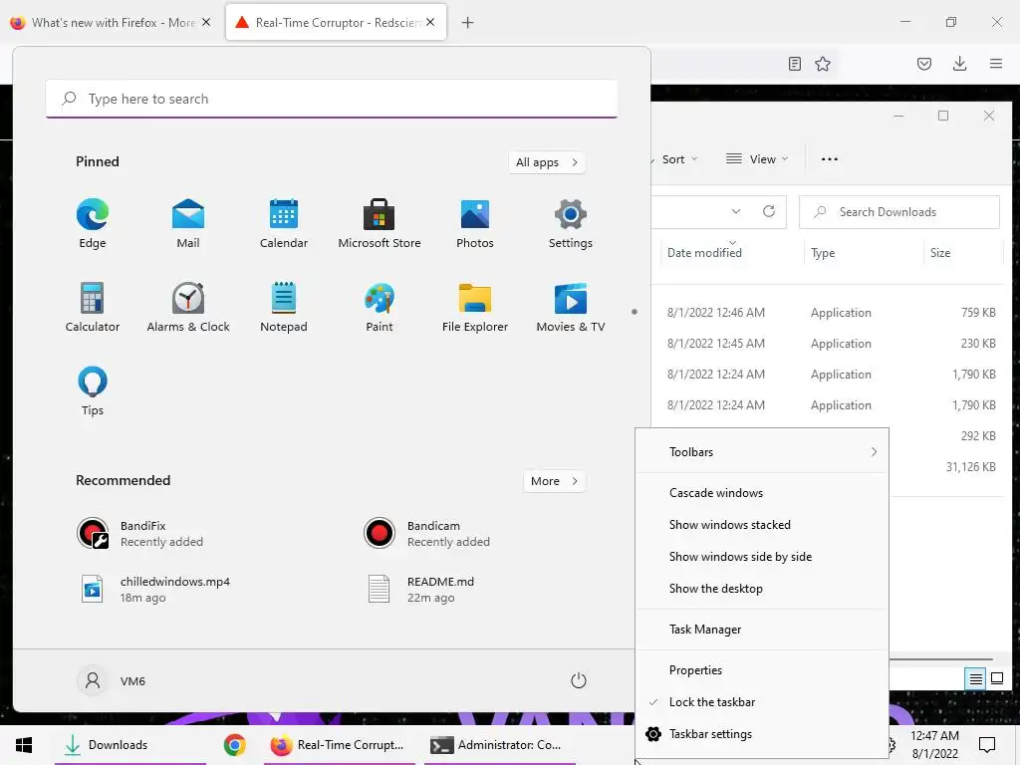Select Real-Time Corruptor browser tab
This screenshot has height=765, width=1020.
pos(337,22)
